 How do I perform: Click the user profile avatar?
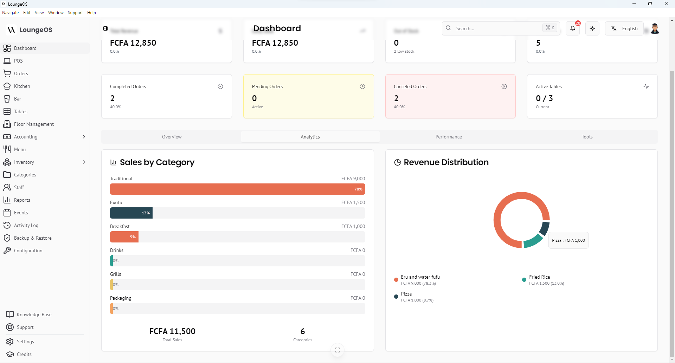point(655,28)
